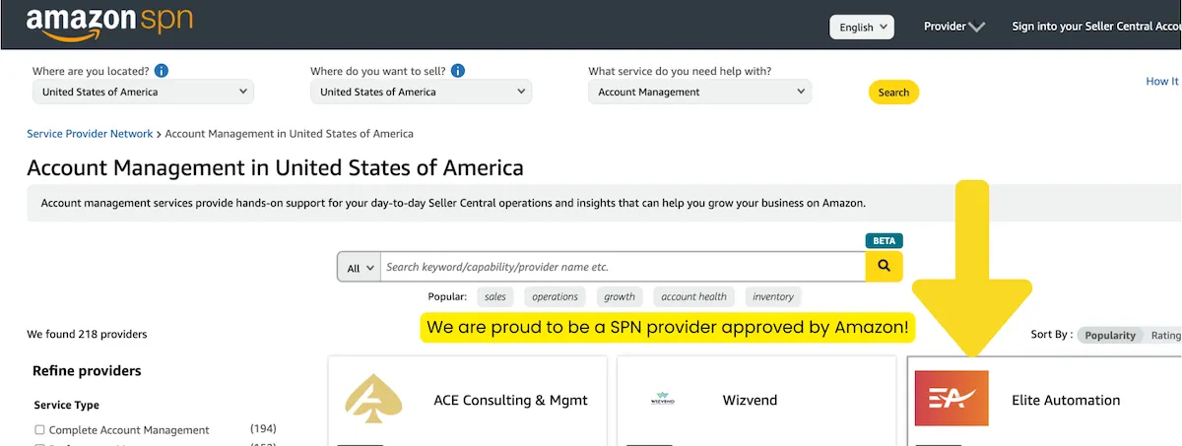Focus the keyword search input field
The height and width of the screenshot is (446, 1182).
623,267
